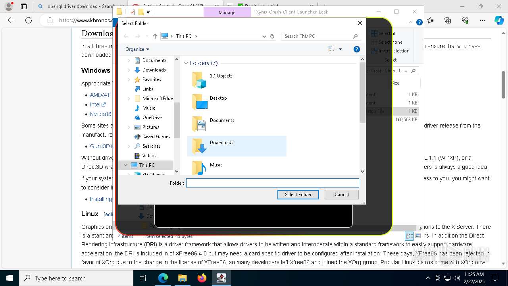
Task: Refresh the This PC address bar
Action: tap(272, 36)
